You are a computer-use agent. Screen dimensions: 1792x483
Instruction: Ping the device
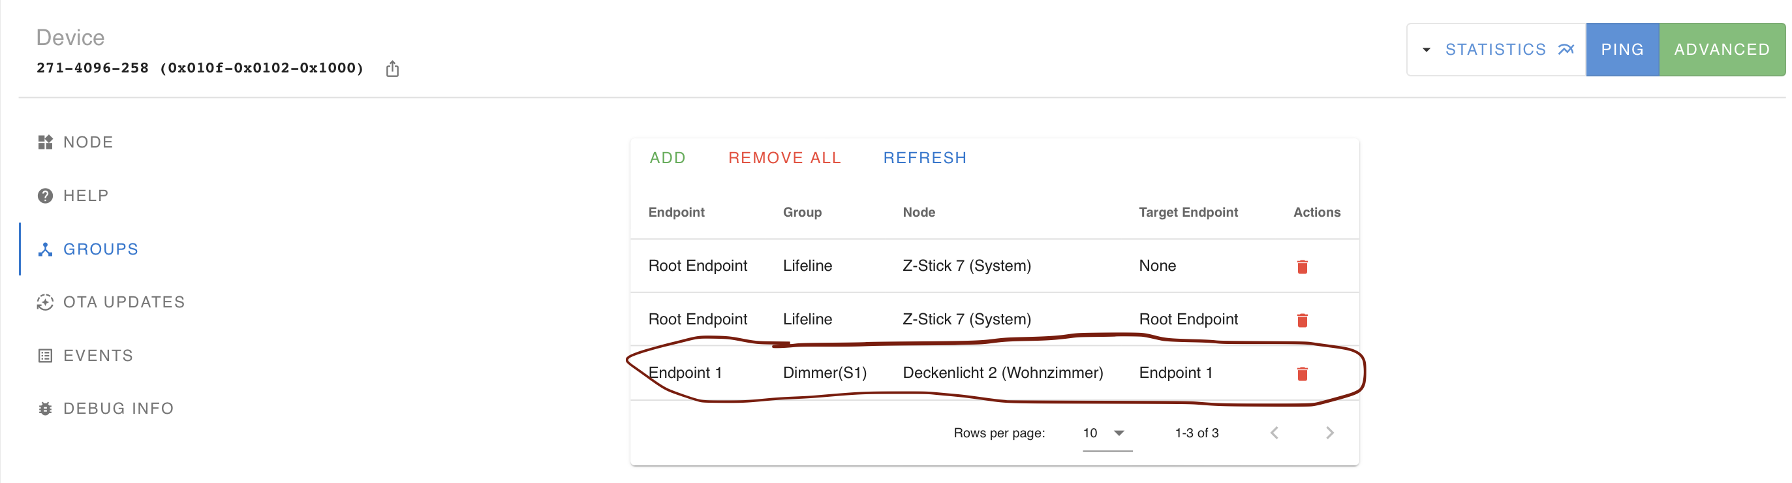click(x=1622, y=50)
